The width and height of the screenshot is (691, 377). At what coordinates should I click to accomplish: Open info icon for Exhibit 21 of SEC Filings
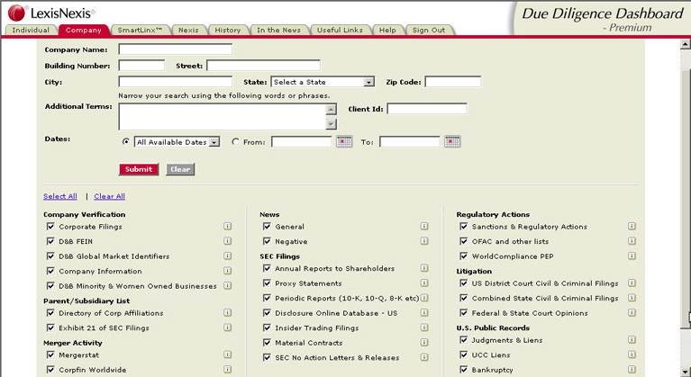227,328
